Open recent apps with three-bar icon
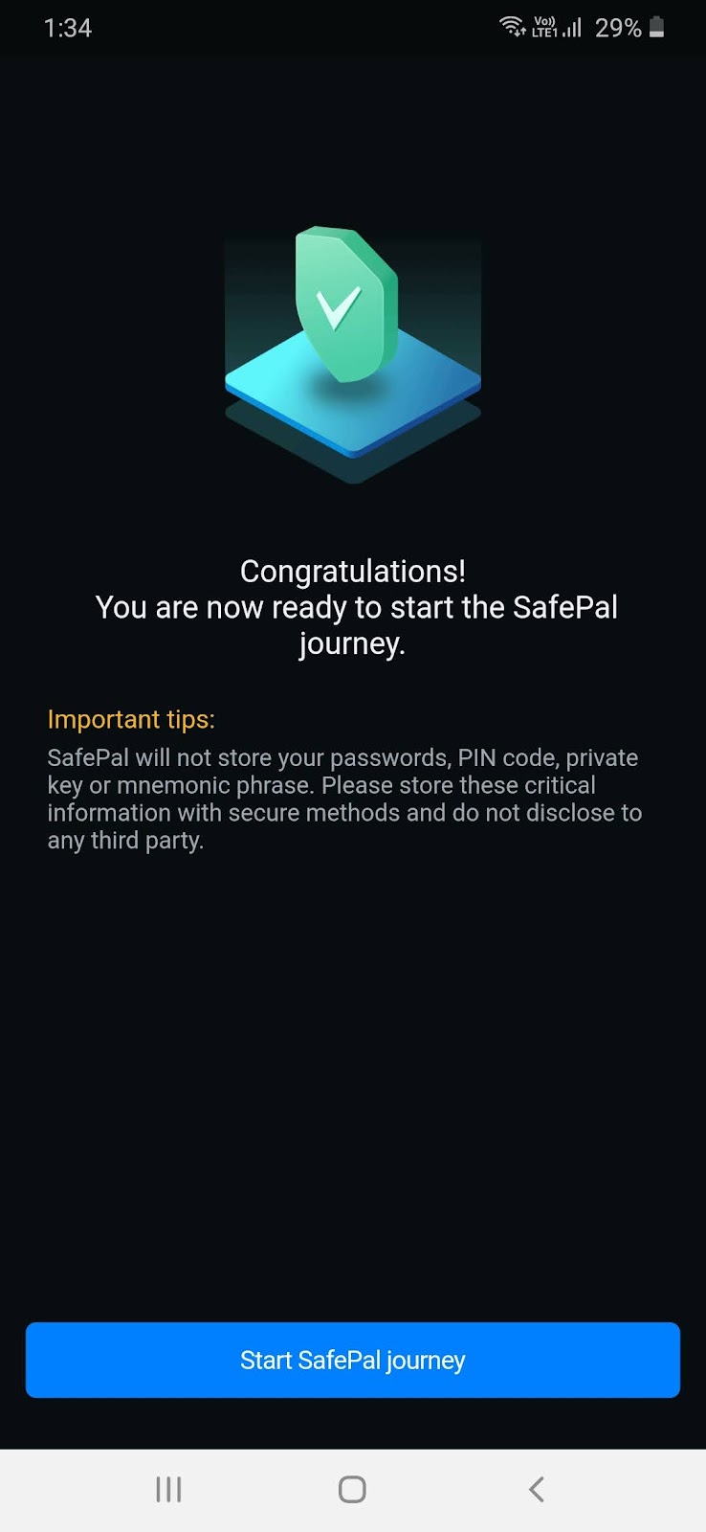The height and width of the screenshot is (1532, 706). pos(168,1489)
